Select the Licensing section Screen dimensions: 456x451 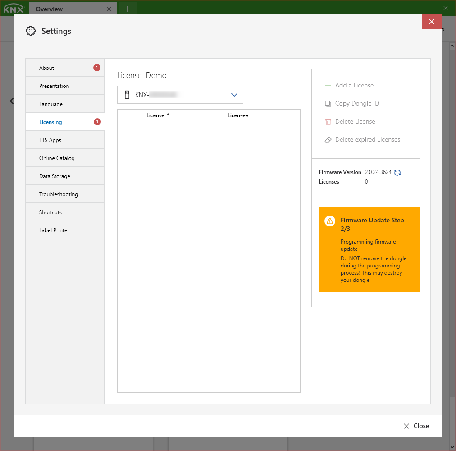[x=65, y=122]
